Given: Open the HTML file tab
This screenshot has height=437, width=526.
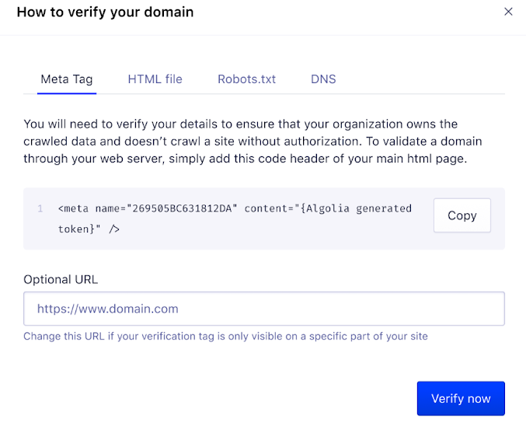Looking at the screenshot, I should click(155, 79).
